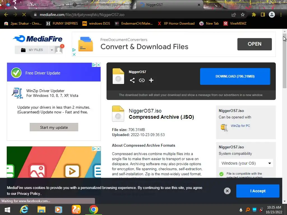The height and width of the screenshot is (215, 287).
Task: Click the colorful image ad thumbnail
Action: [x=54, y=162]
